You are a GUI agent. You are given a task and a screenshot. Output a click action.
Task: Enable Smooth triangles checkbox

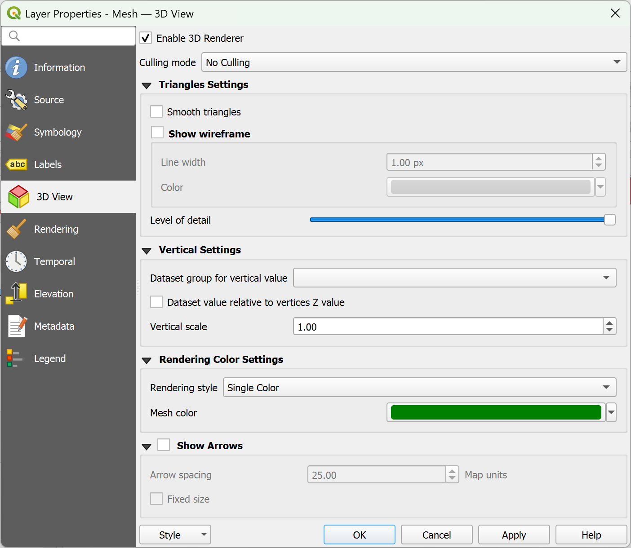point(156,111)
